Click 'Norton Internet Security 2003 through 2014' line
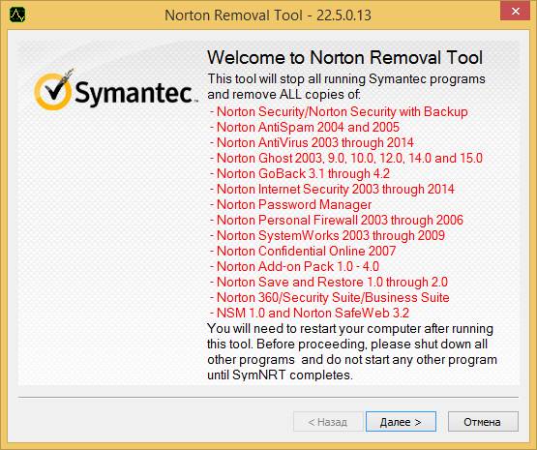The width and height of the screenshot is (537, 450). tap(332, 189)
